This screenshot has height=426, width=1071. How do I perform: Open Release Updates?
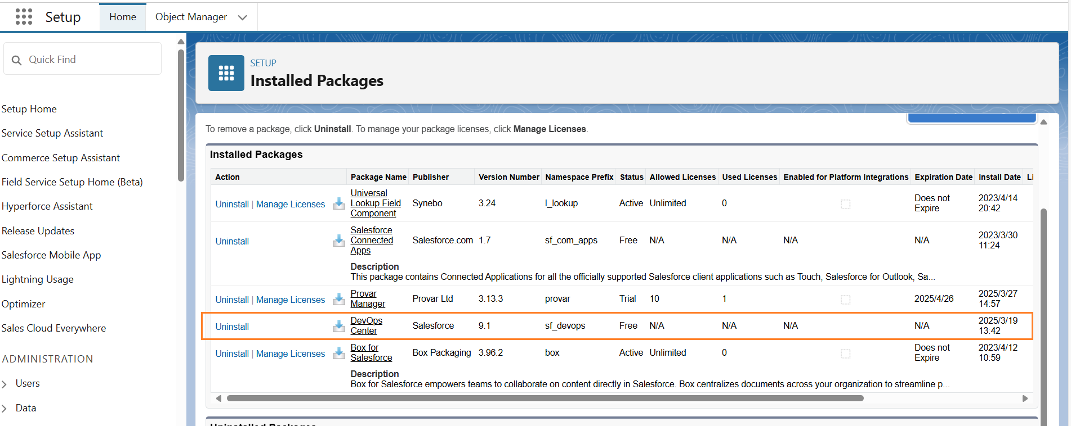coord(38,231)
